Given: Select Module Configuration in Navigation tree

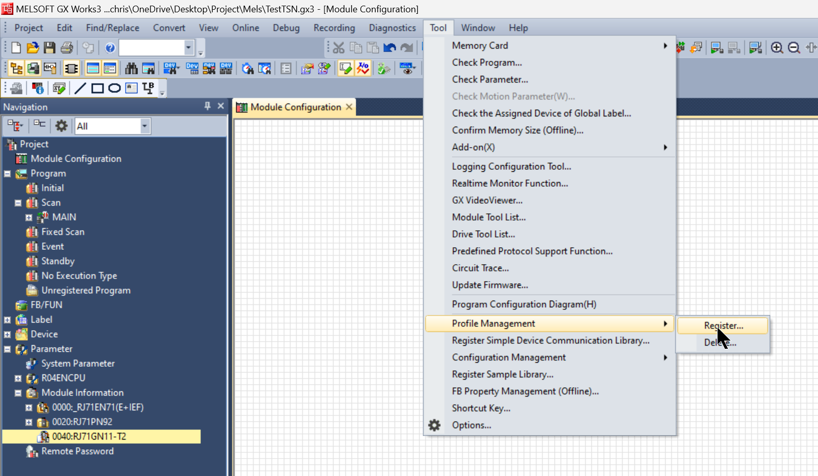Looking at the screenshot, I should 76,159.
